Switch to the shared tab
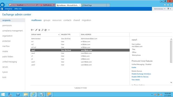This screenshot has height=97, width=173. click(x=76, y=20)
